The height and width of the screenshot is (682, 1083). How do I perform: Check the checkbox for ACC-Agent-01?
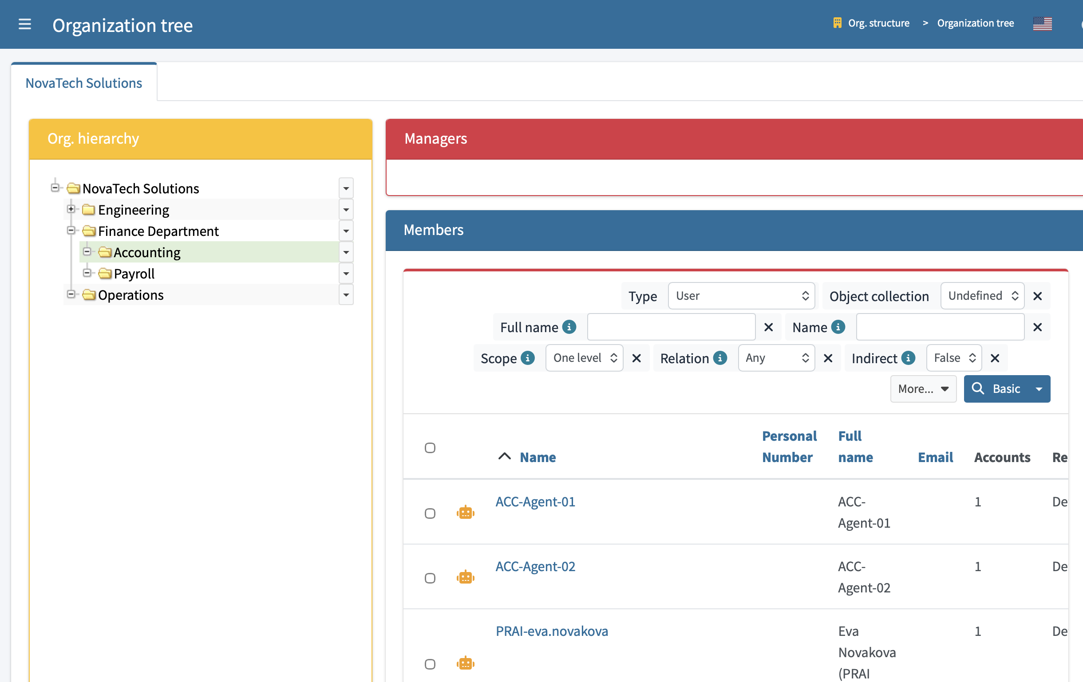(x=430, y=513)
